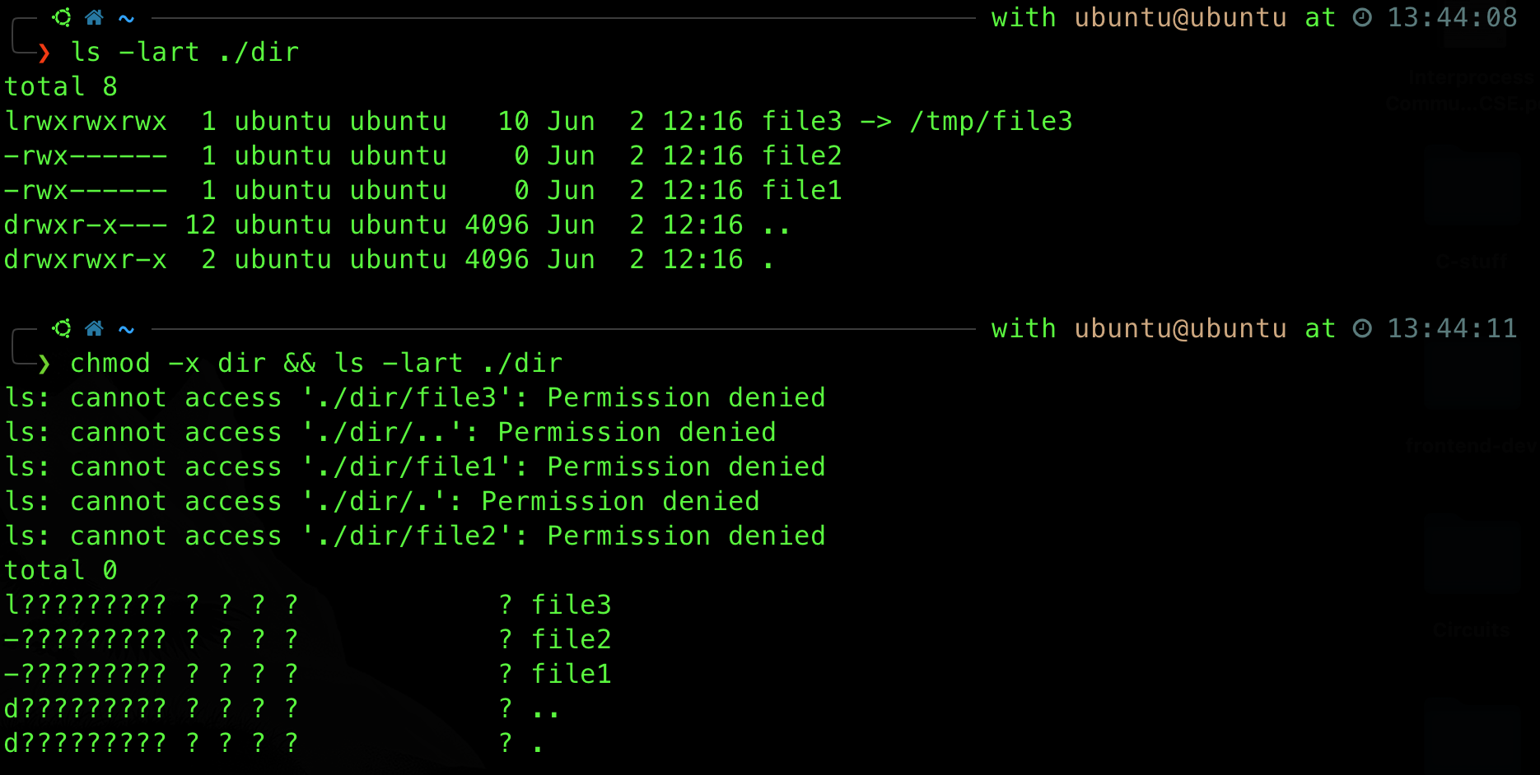The height and width of the screenshot is (775, 1540).
Task: Click the red prompt arrow before ls -lart
Action: (x=44, y=53)
